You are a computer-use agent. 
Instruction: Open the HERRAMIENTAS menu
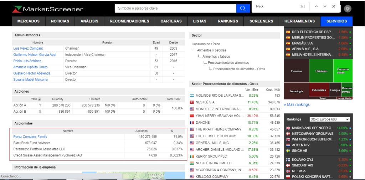point(299,21)
